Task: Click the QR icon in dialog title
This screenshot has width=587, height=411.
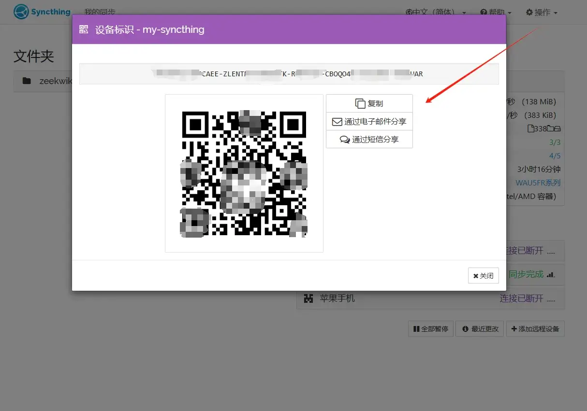Action: tap(84, 29)
